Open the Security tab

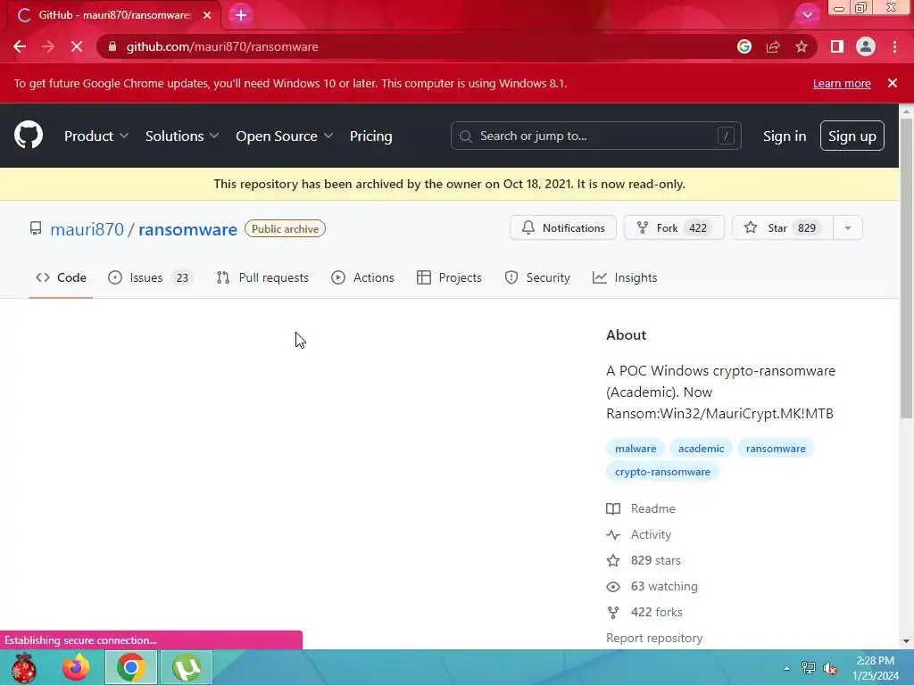point(536,278)
